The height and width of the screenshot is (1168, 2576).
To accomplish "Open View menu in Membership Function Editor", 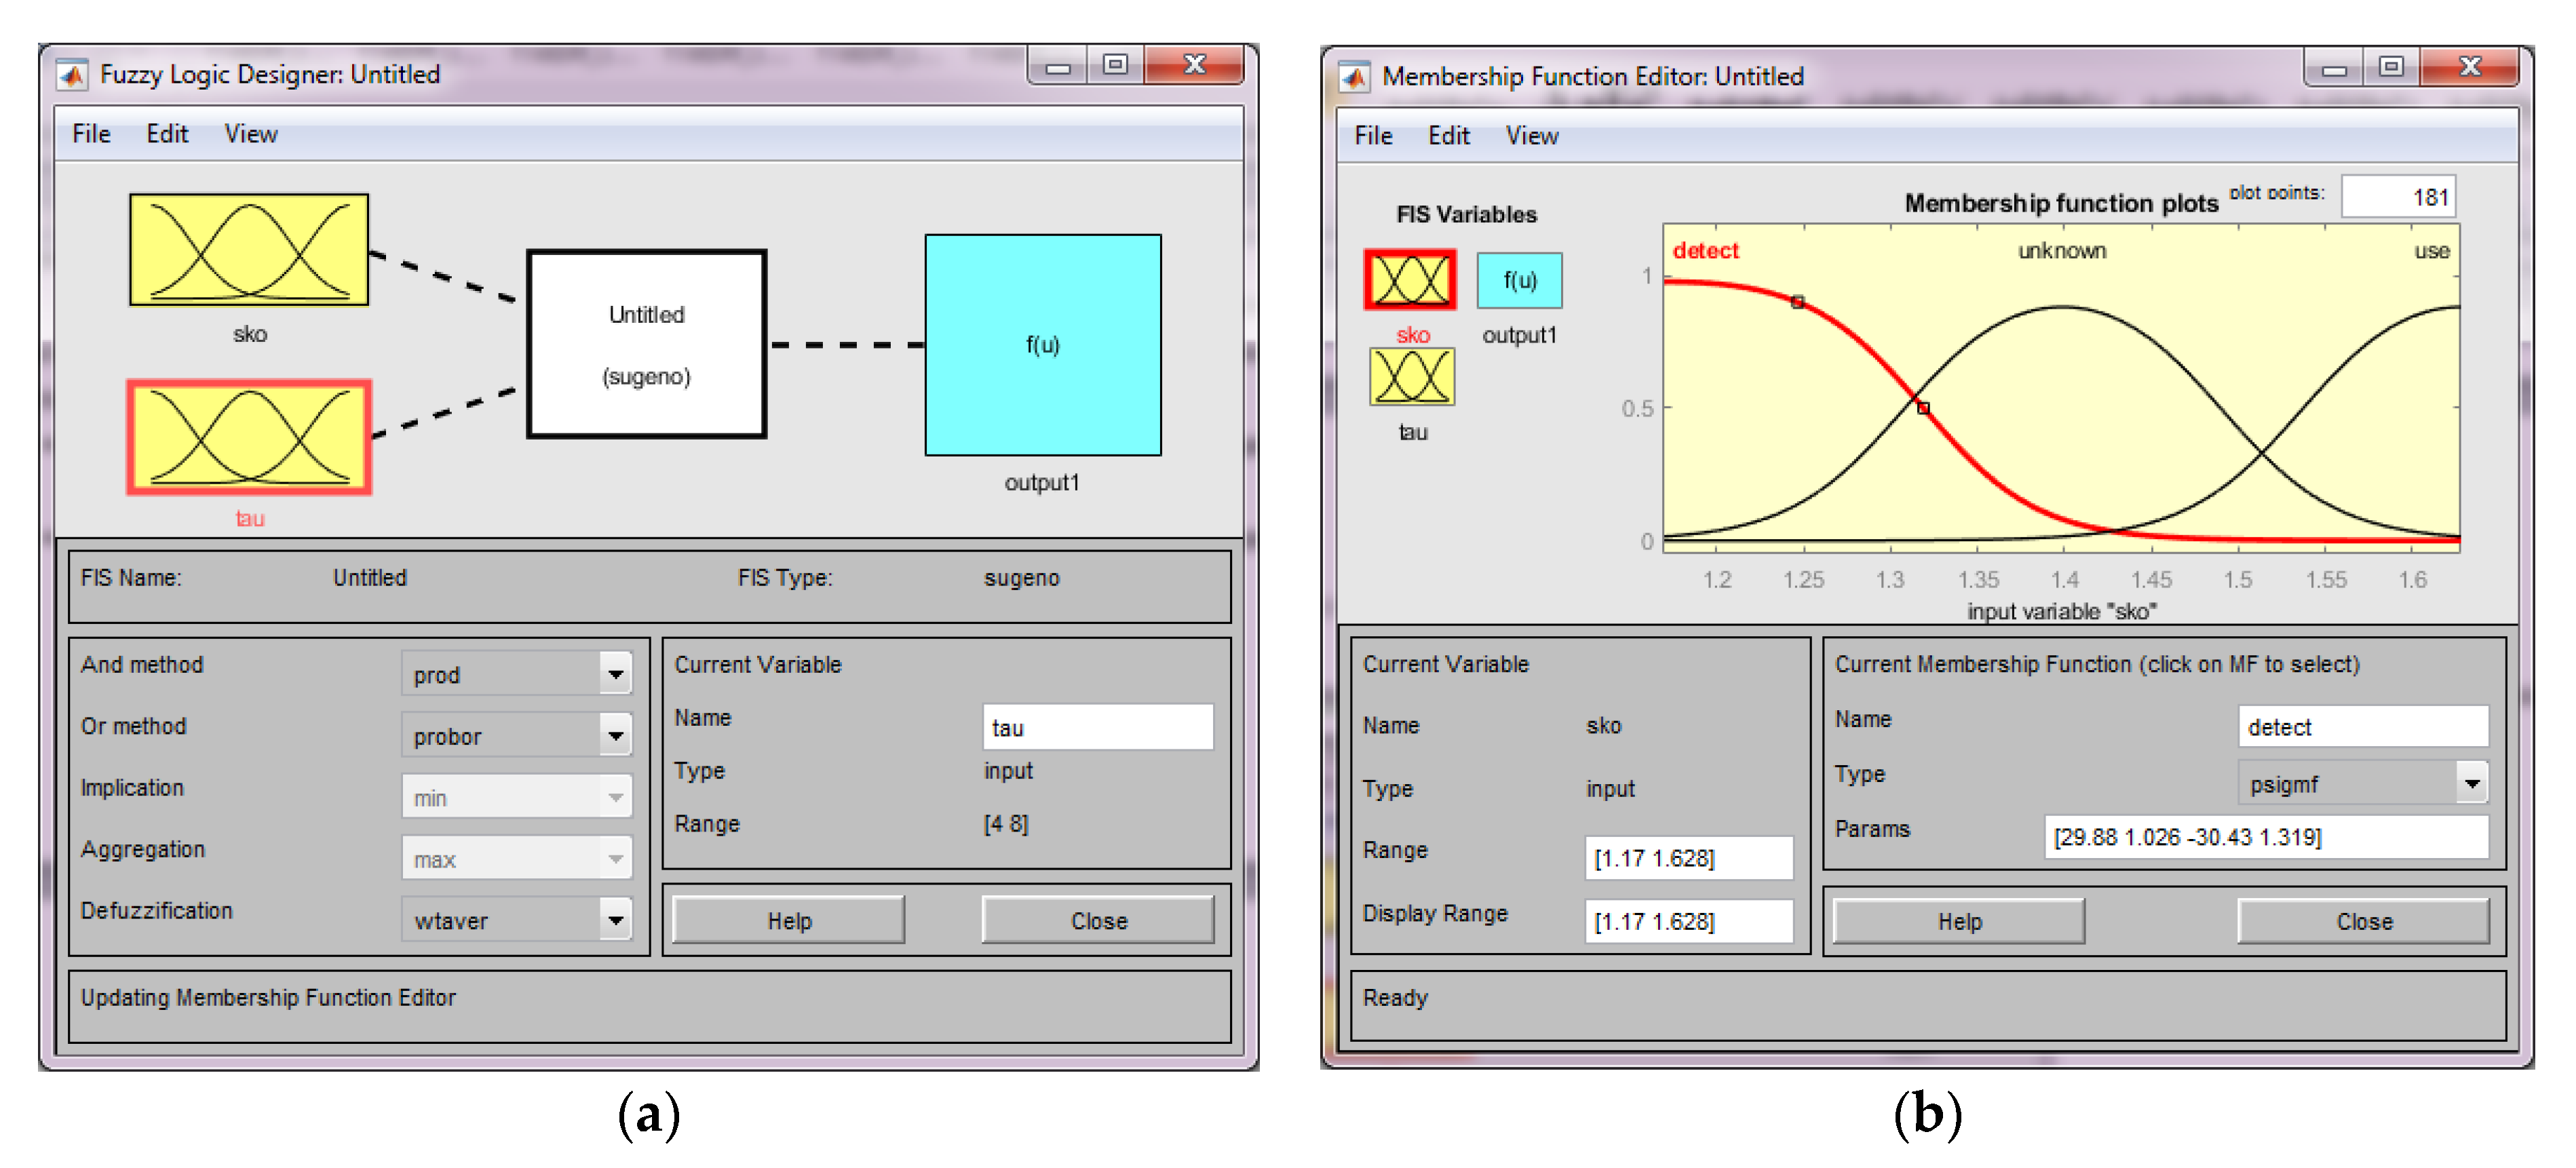I will pos(1531,136).
